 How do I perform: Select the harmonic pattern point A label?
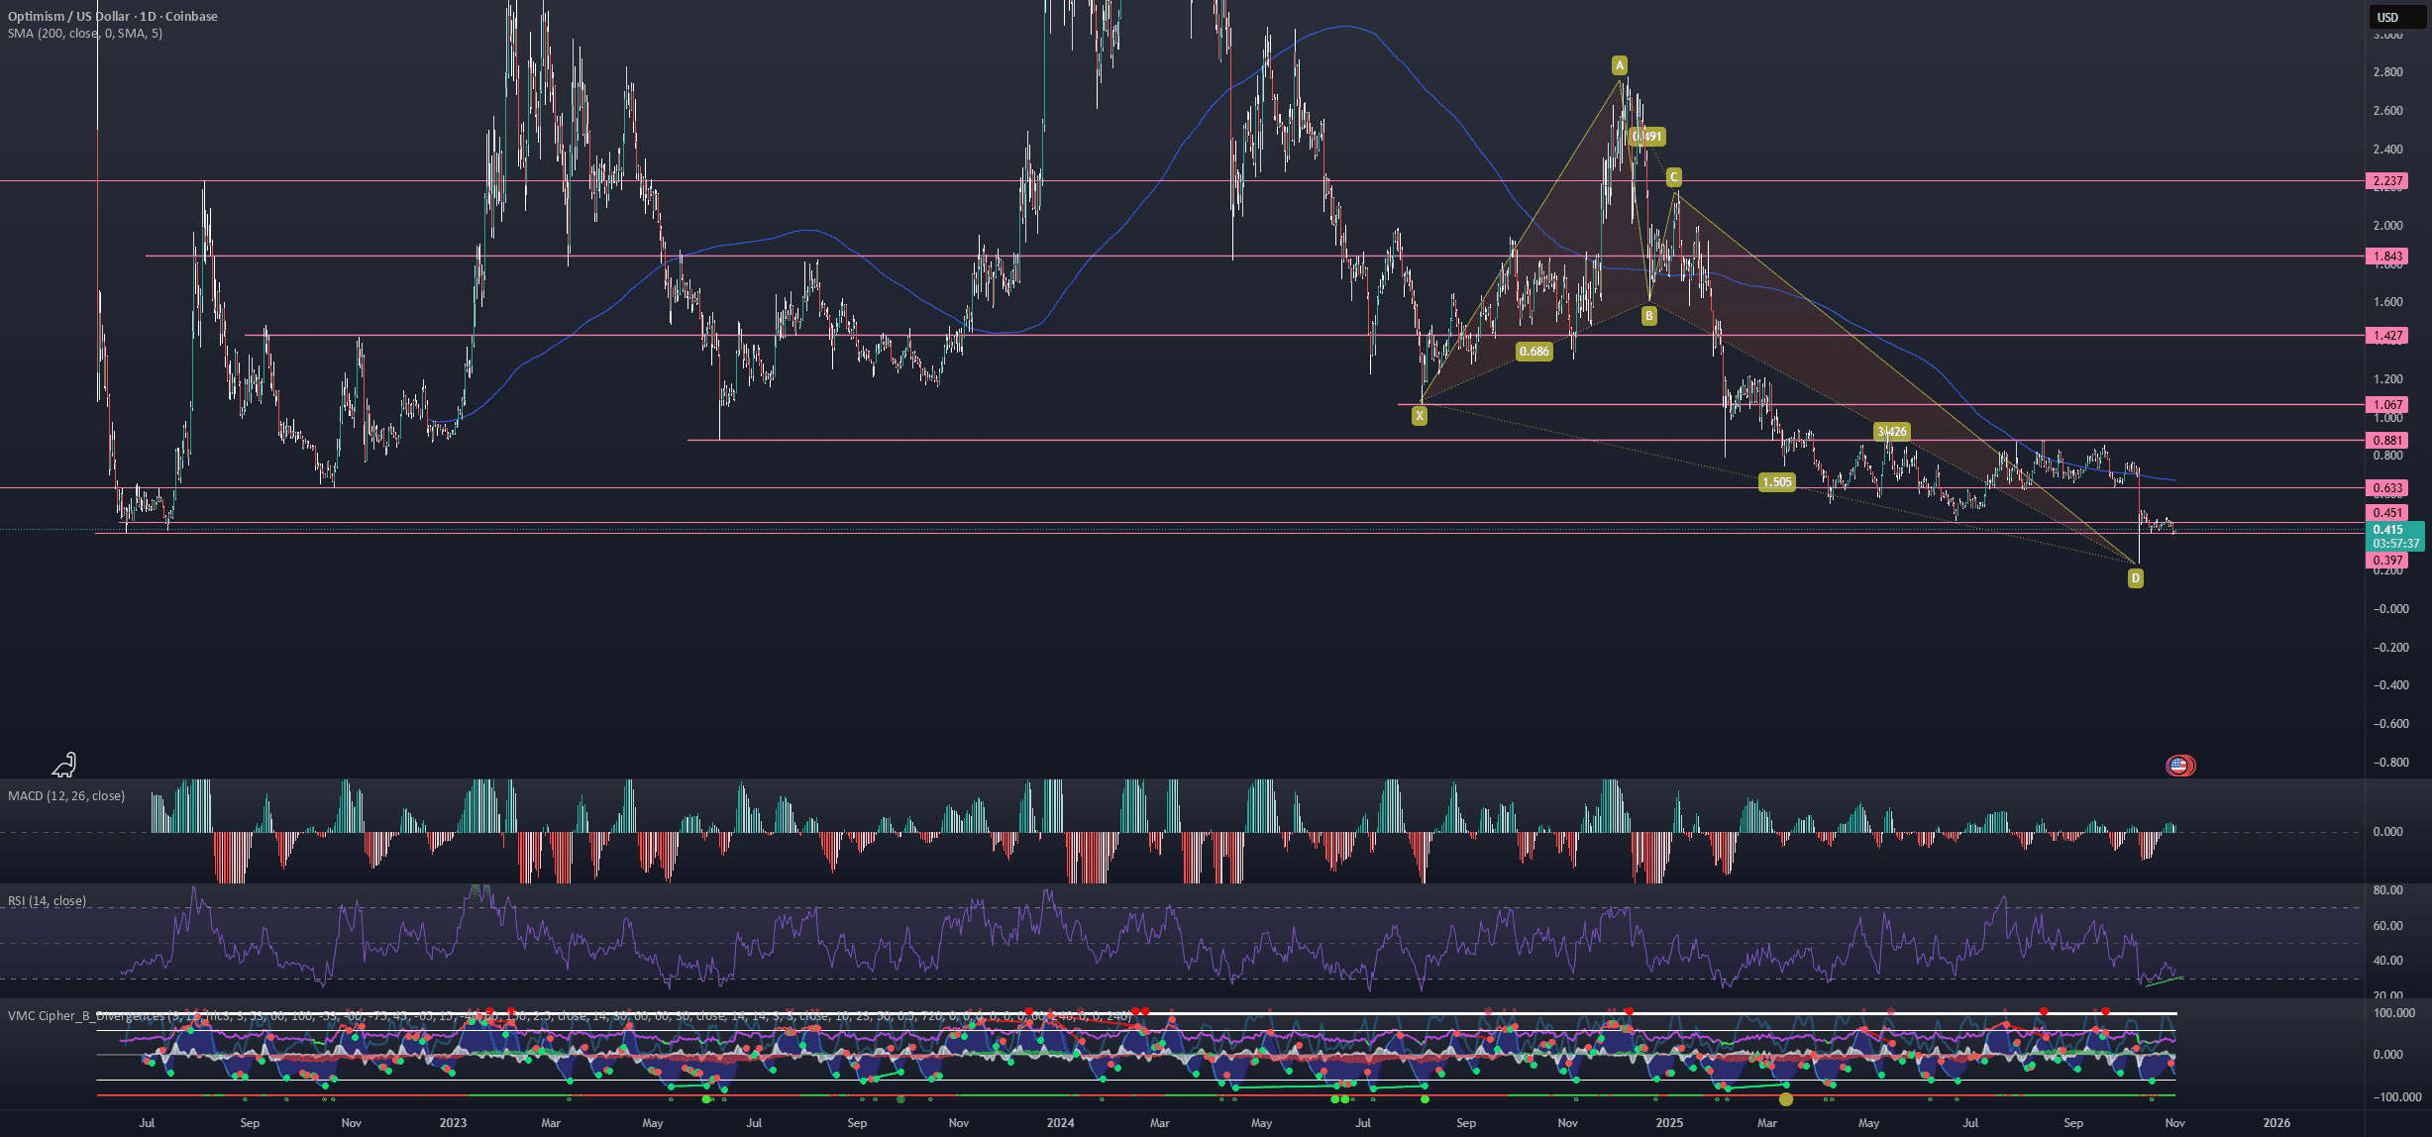point(1620,65)
